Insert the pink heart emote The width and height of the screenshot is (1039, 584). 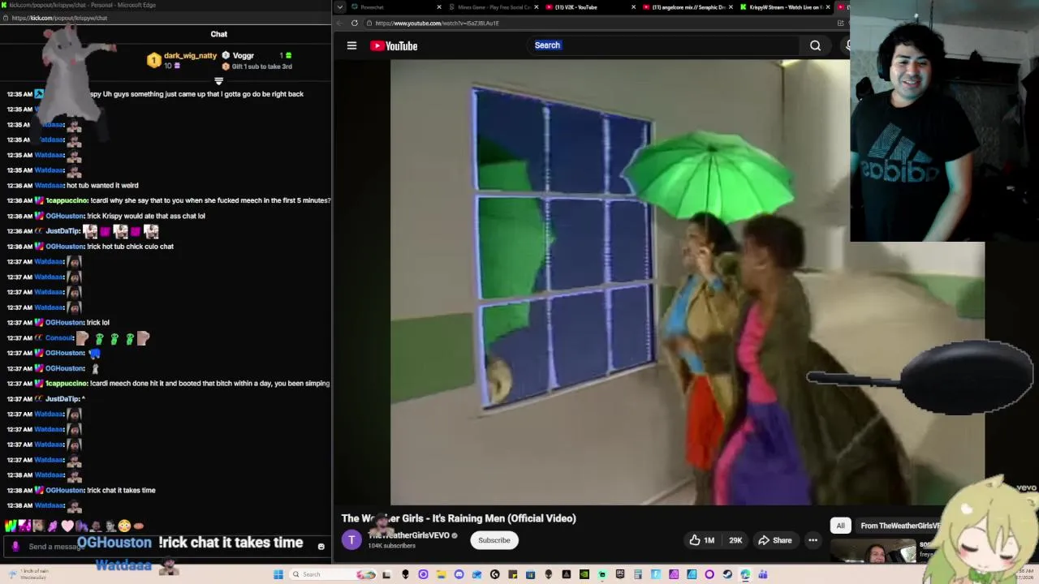[67, 526]
